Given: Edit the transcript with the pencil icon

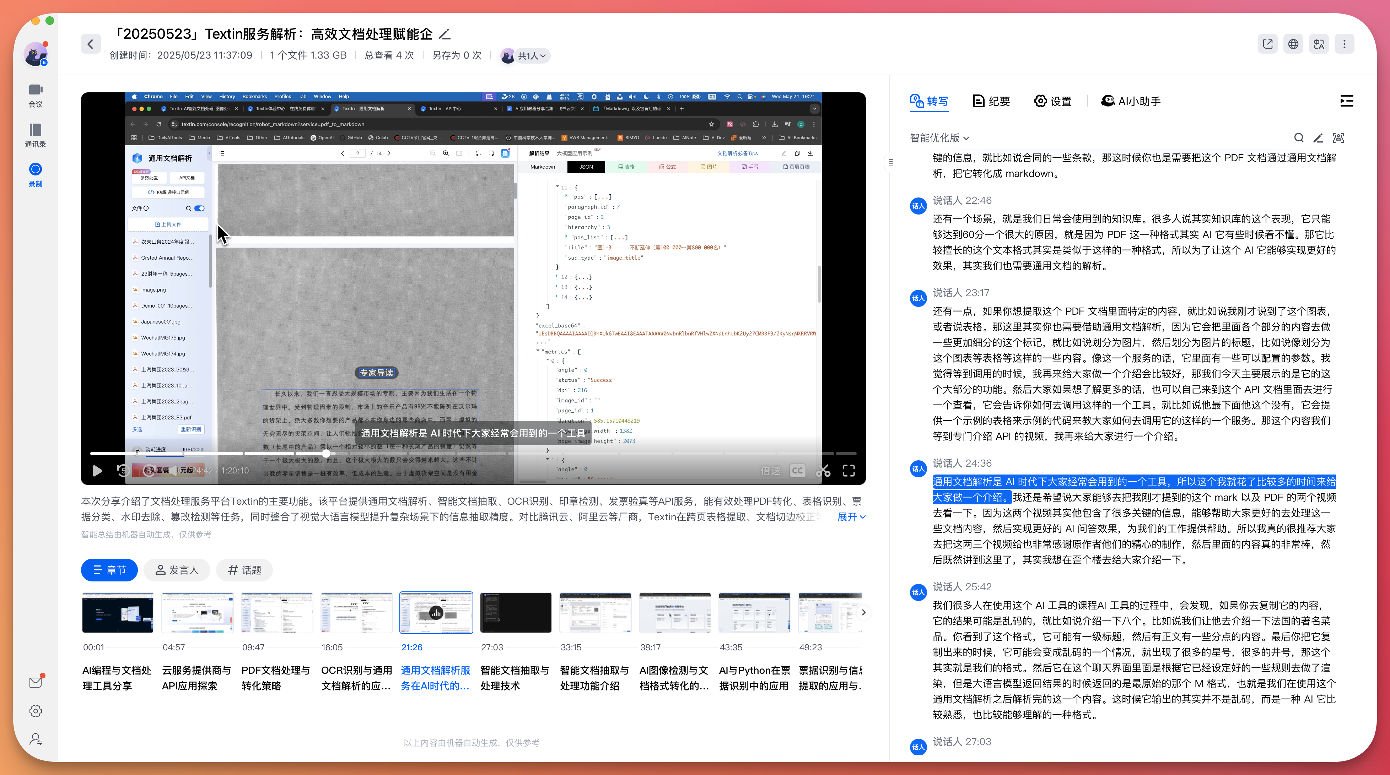Looking at the screenshot, I should (x=1318, y=138).
